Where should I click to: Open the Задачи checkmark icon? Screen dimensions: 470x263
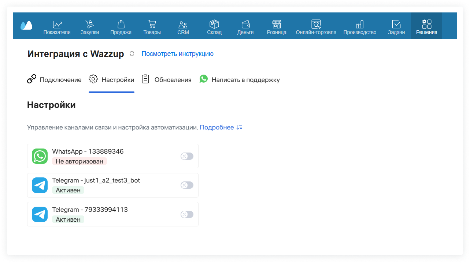[x=396, y=25]
